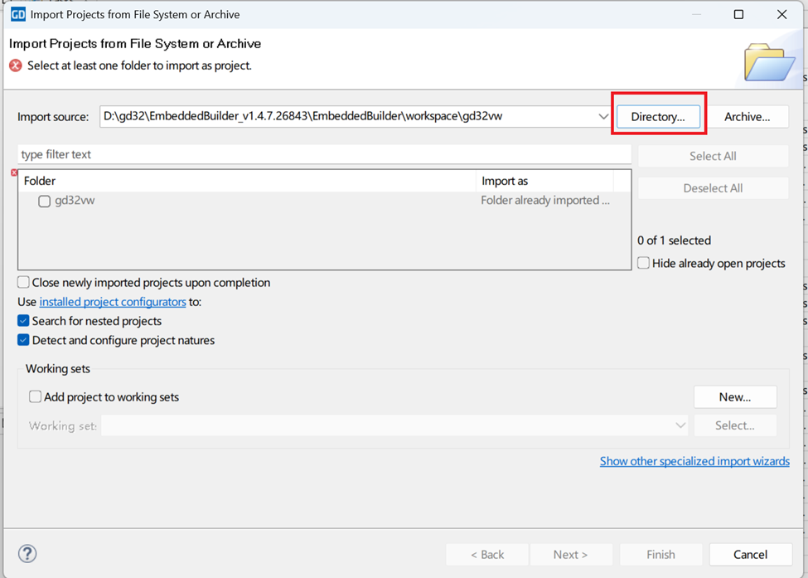
Task: Click the help question mark icon
Action: [27, 554]
